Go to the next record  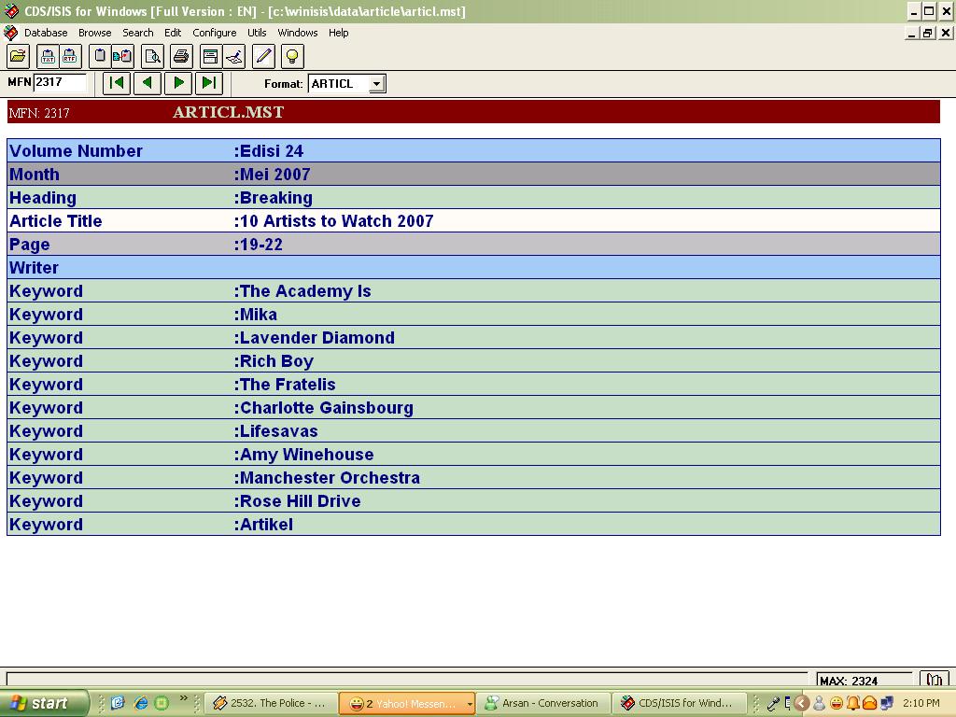tap(178, 83)
